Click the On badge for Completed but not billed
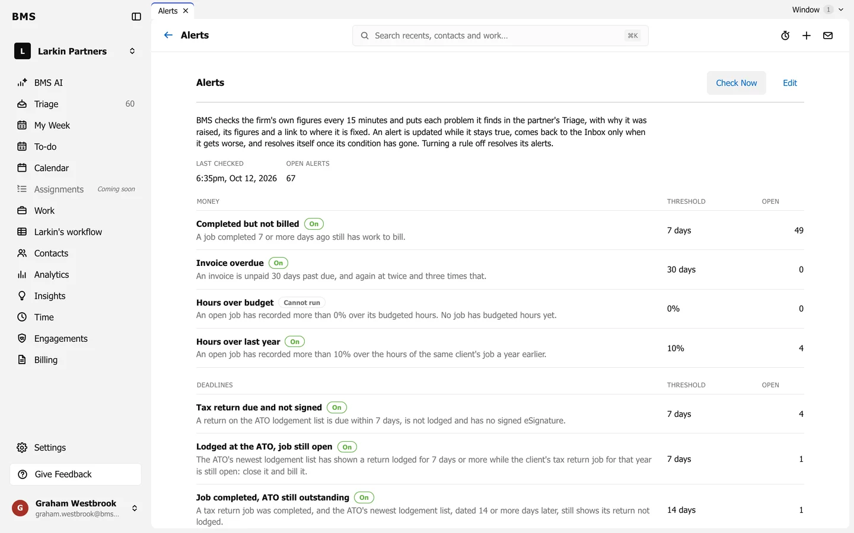 314,224
